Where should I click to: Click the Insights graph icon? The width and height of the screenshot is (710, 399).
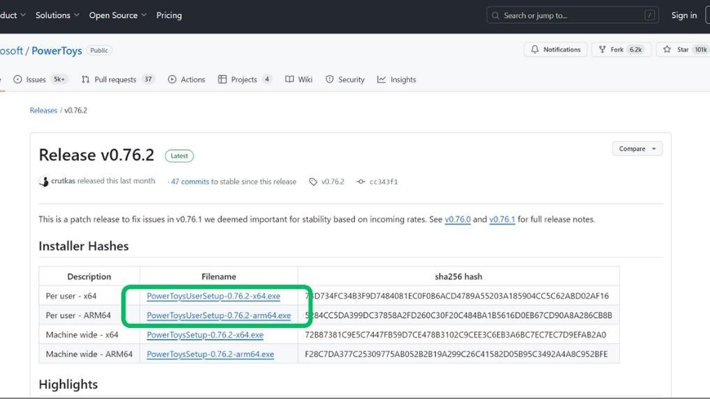coord(382,80)
